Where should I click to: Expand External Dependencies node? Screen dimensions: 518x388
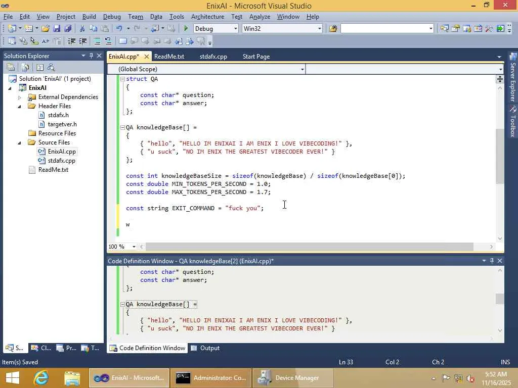coord(20,98)
